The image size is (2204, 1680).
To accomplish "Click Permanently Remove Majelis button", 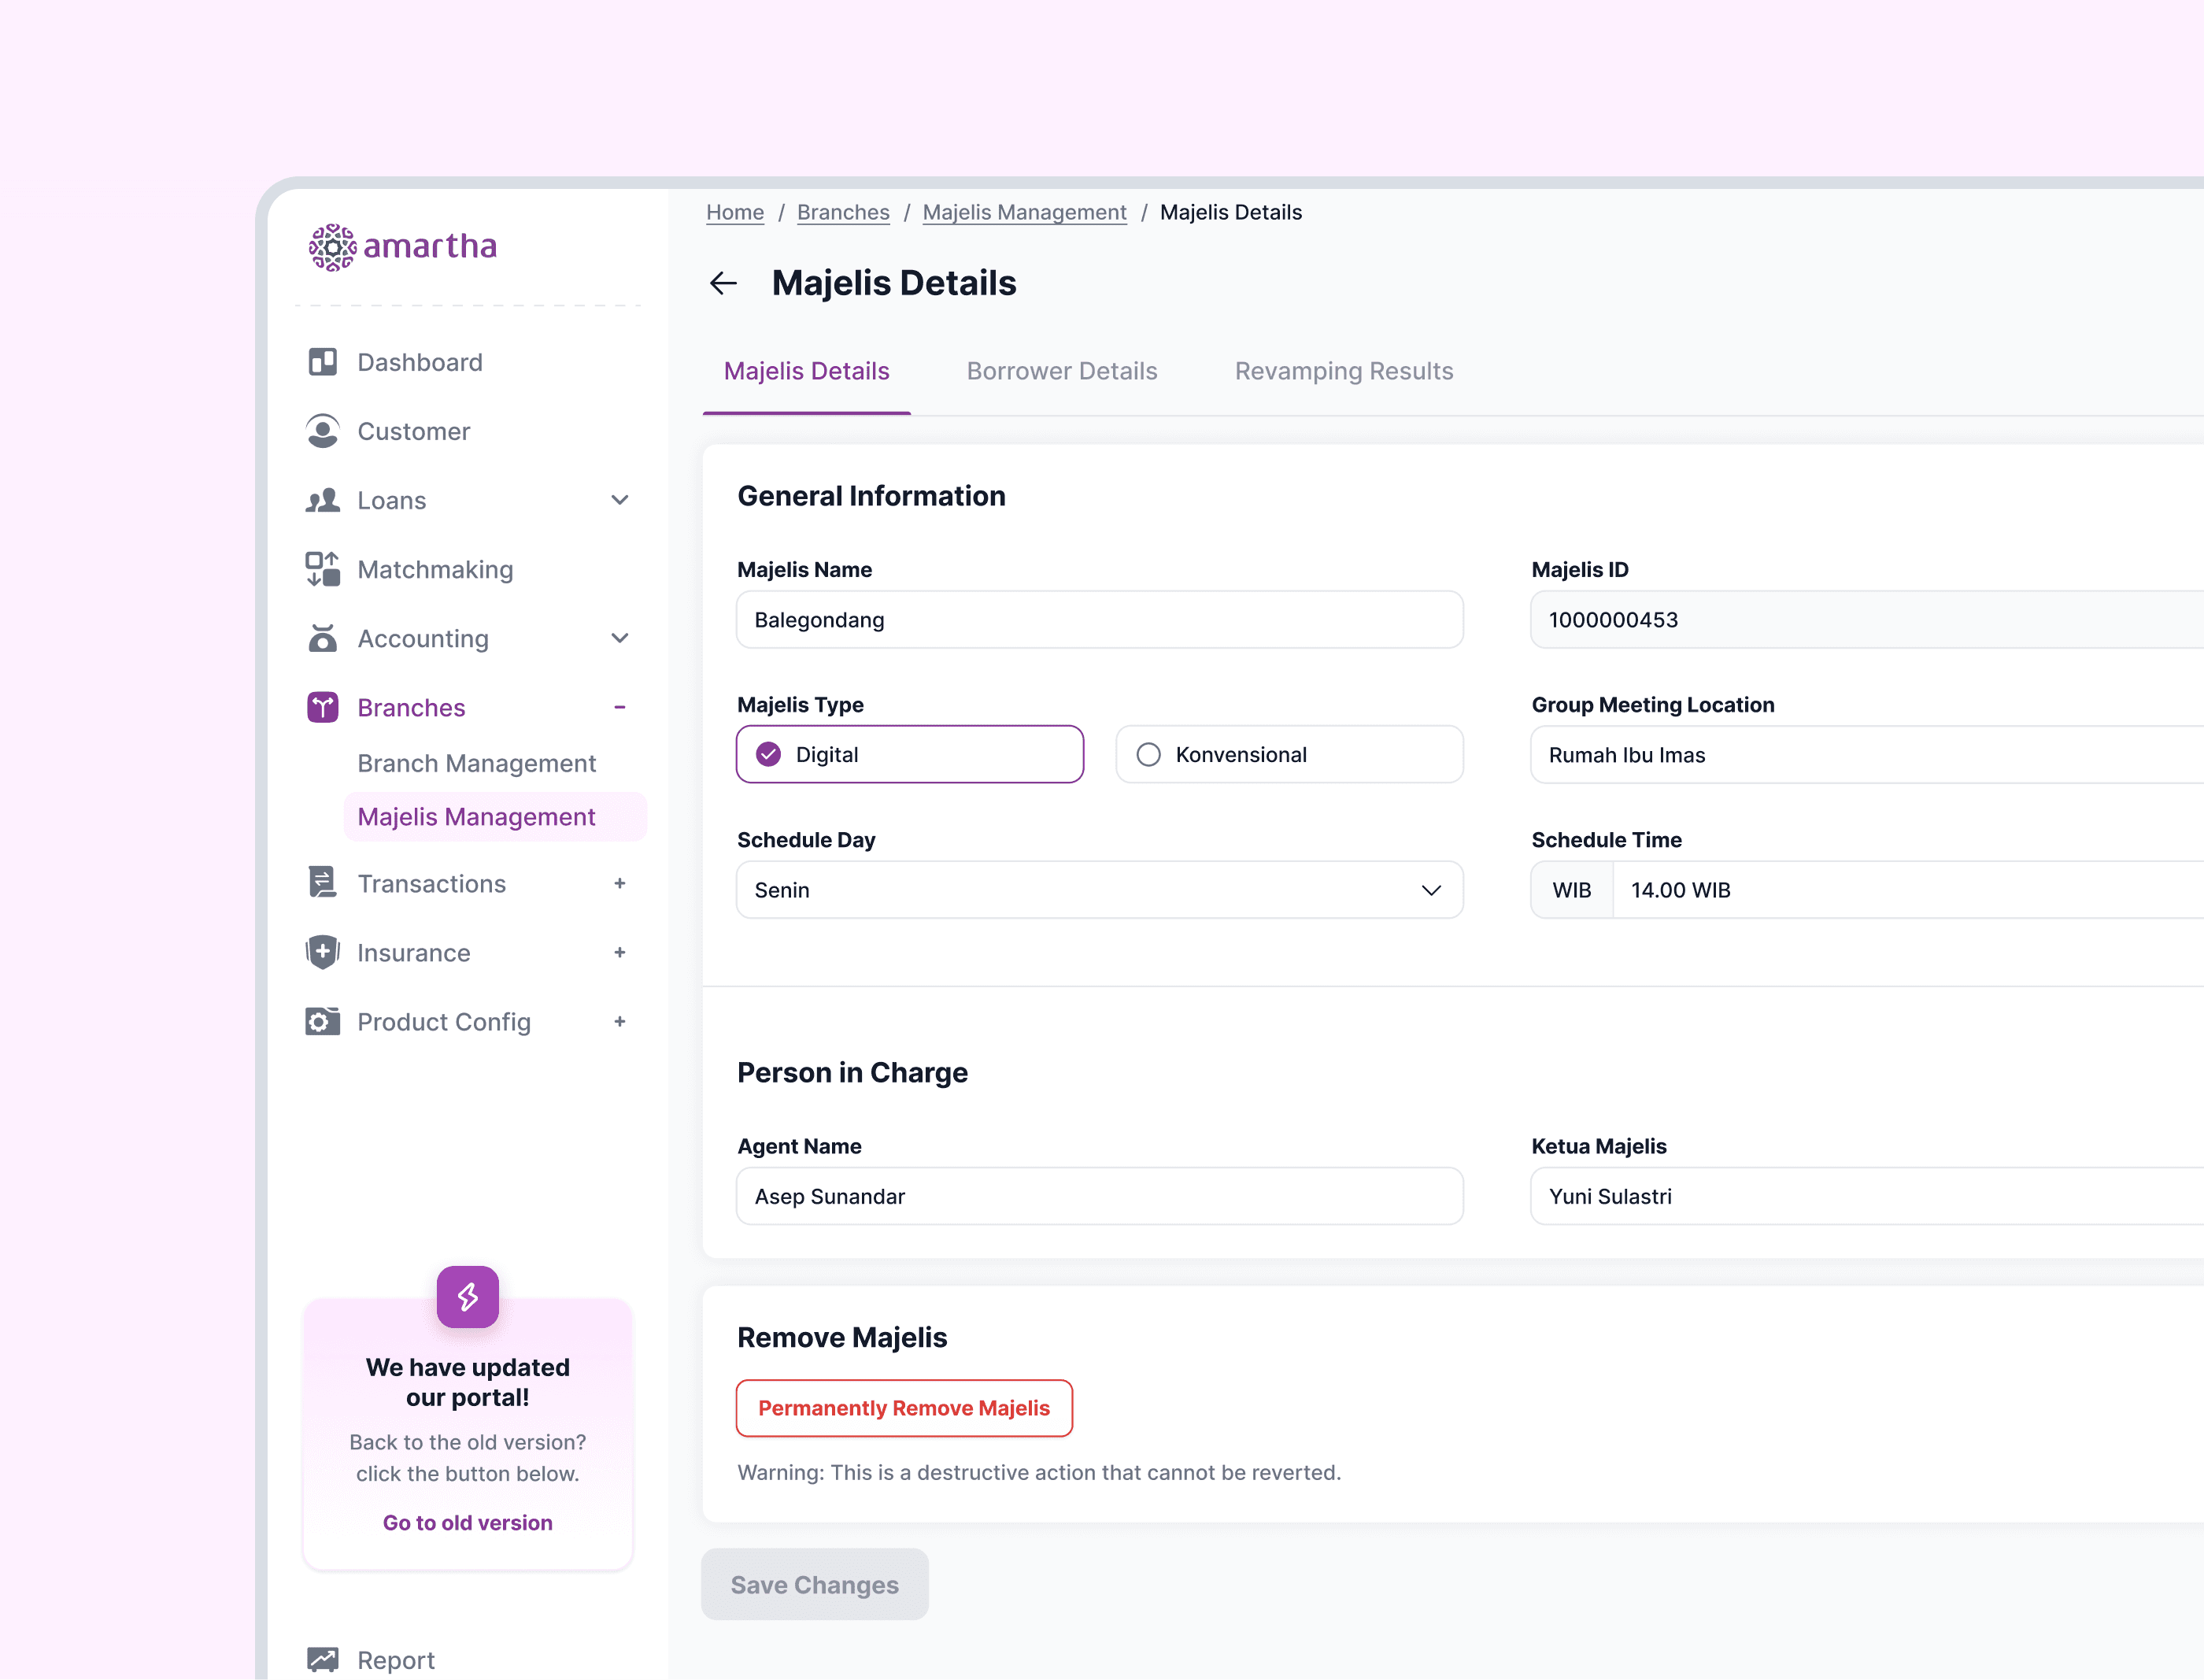I will (x=903, y=1407).
